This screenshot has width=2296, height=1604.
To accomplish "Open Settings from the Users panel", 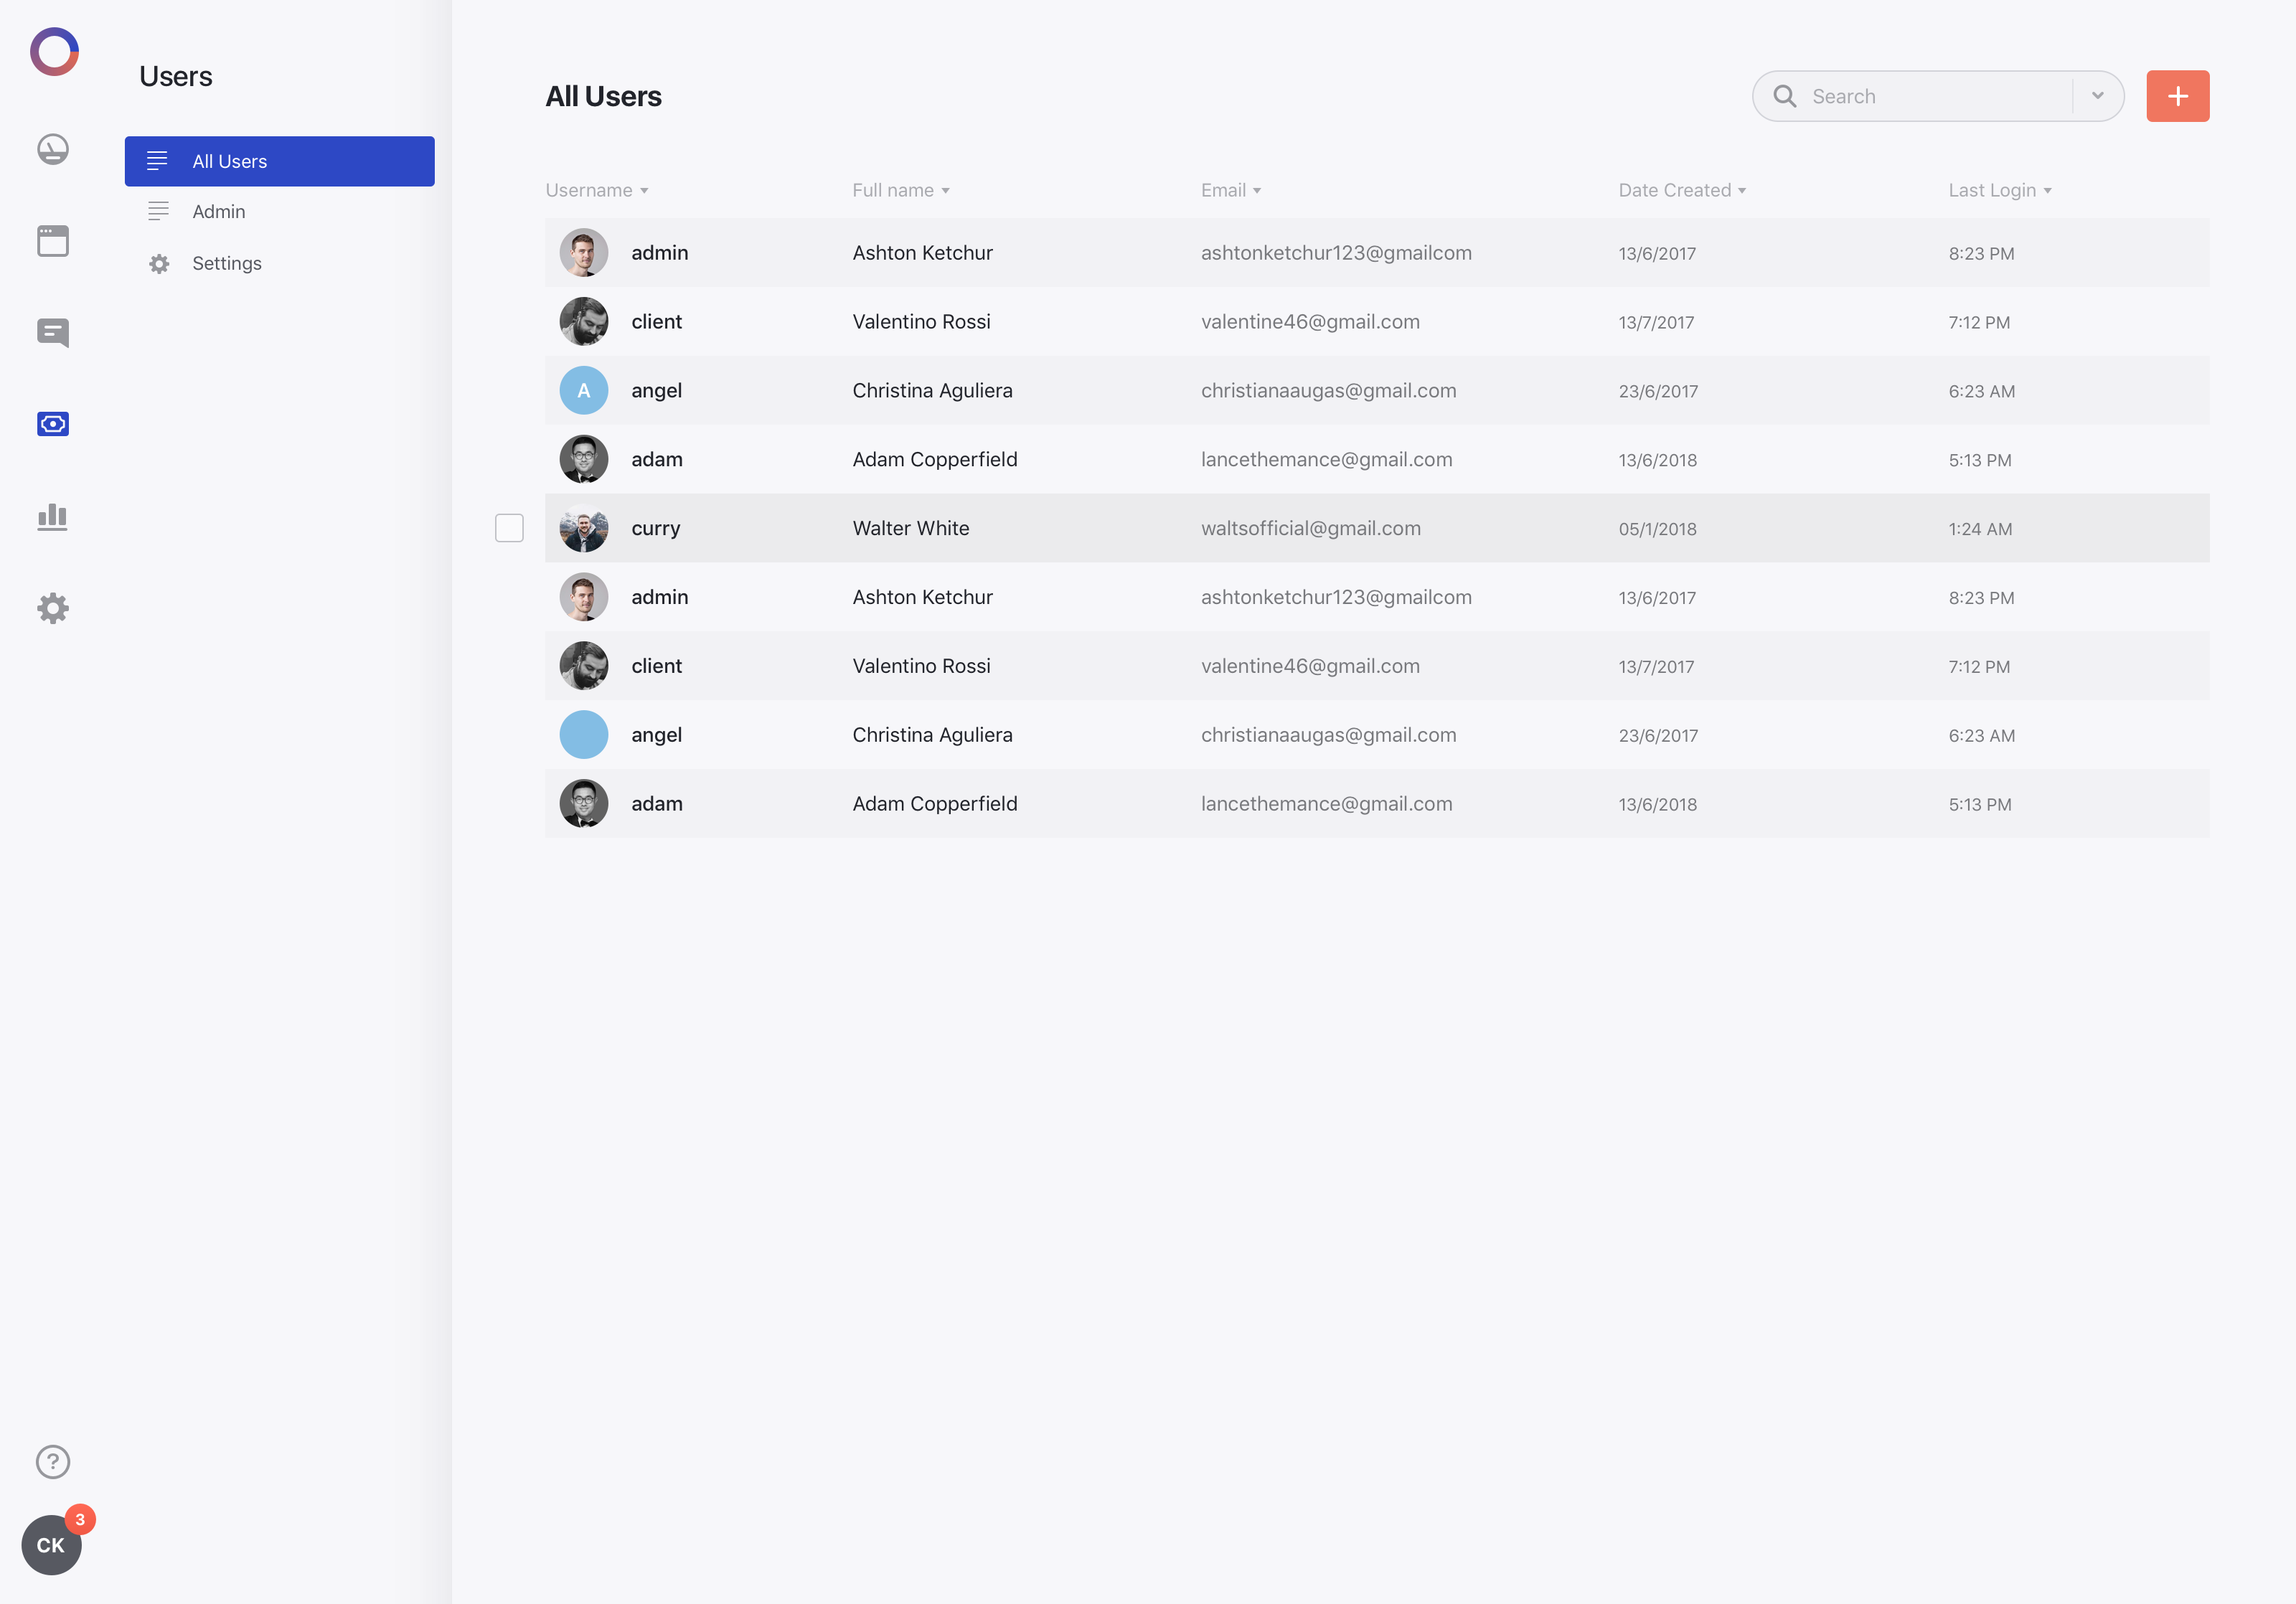I will coord(227,263).
